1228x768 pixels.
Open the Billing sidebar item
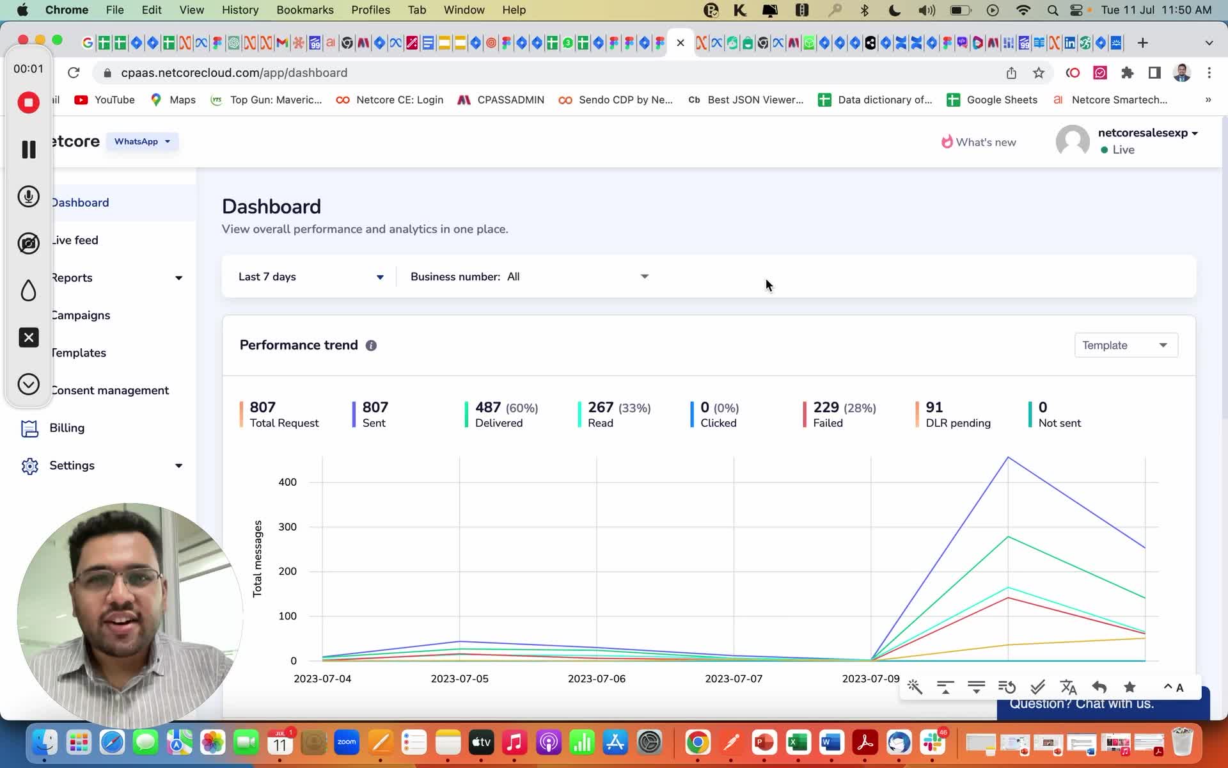67,428
